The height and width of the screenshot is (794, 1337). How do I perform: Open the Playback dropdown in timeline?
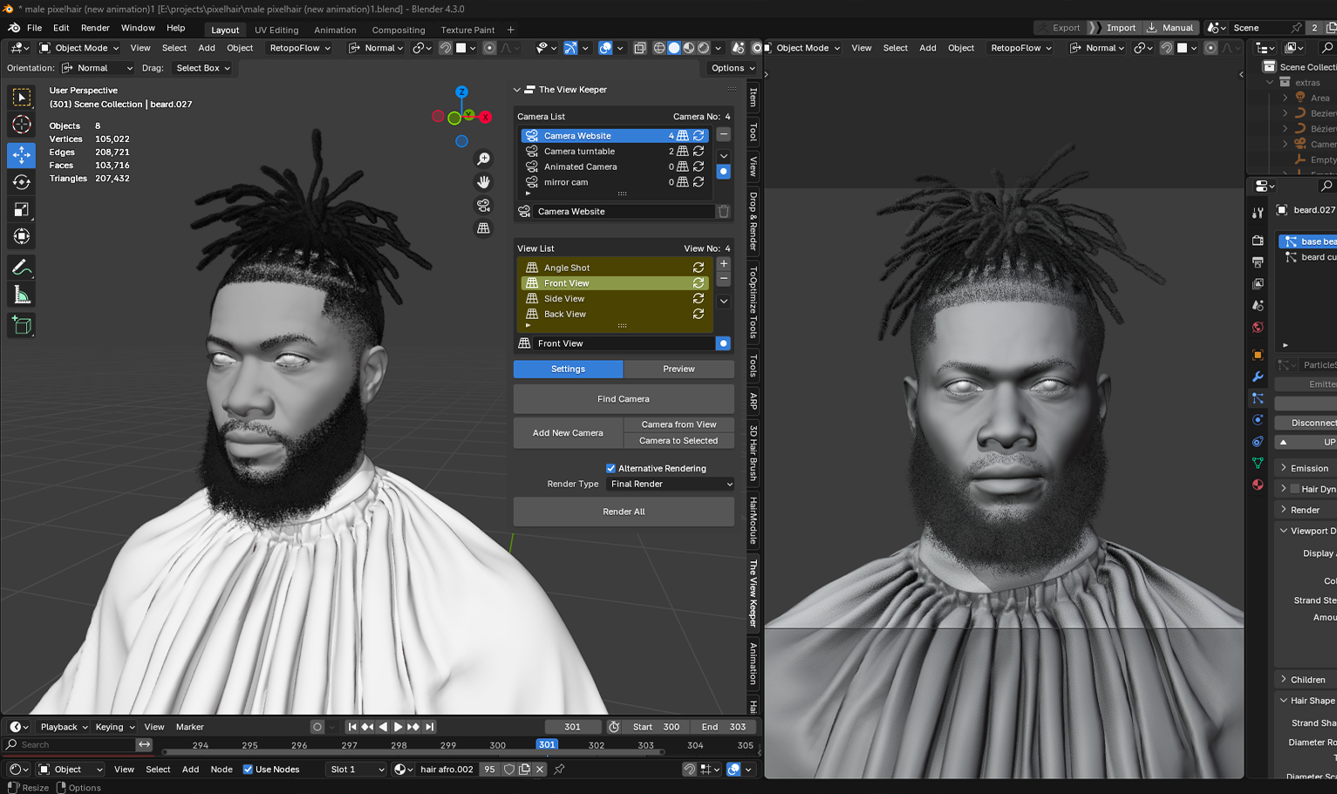[64, 727]
